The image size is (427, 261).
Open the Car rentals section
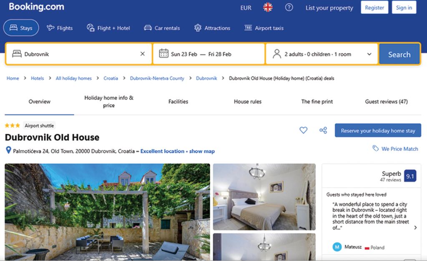(x=162, y=28)
